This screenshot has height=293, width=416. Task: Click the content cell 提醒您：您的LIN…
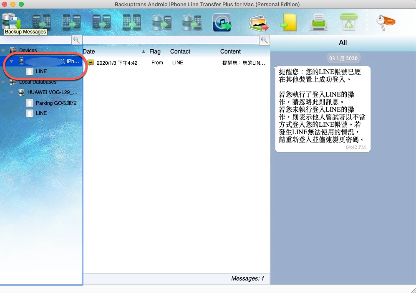pos(244,63)
